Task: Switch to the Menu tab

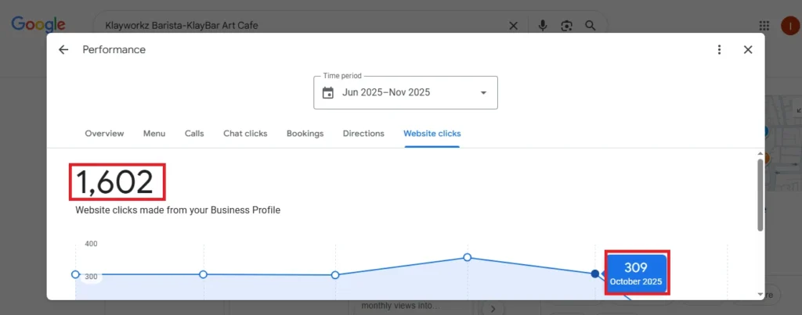Action: coord(154,133)
